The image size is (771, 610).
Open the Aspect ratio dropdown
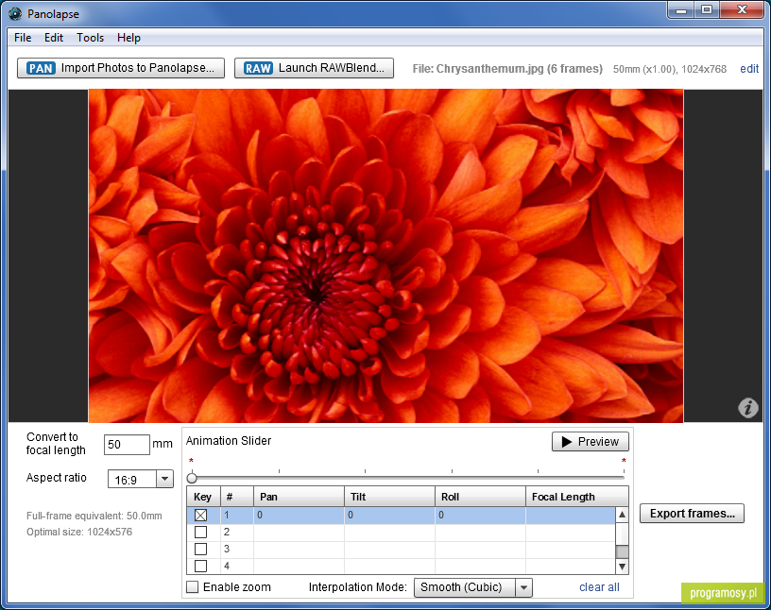(141, 480)
